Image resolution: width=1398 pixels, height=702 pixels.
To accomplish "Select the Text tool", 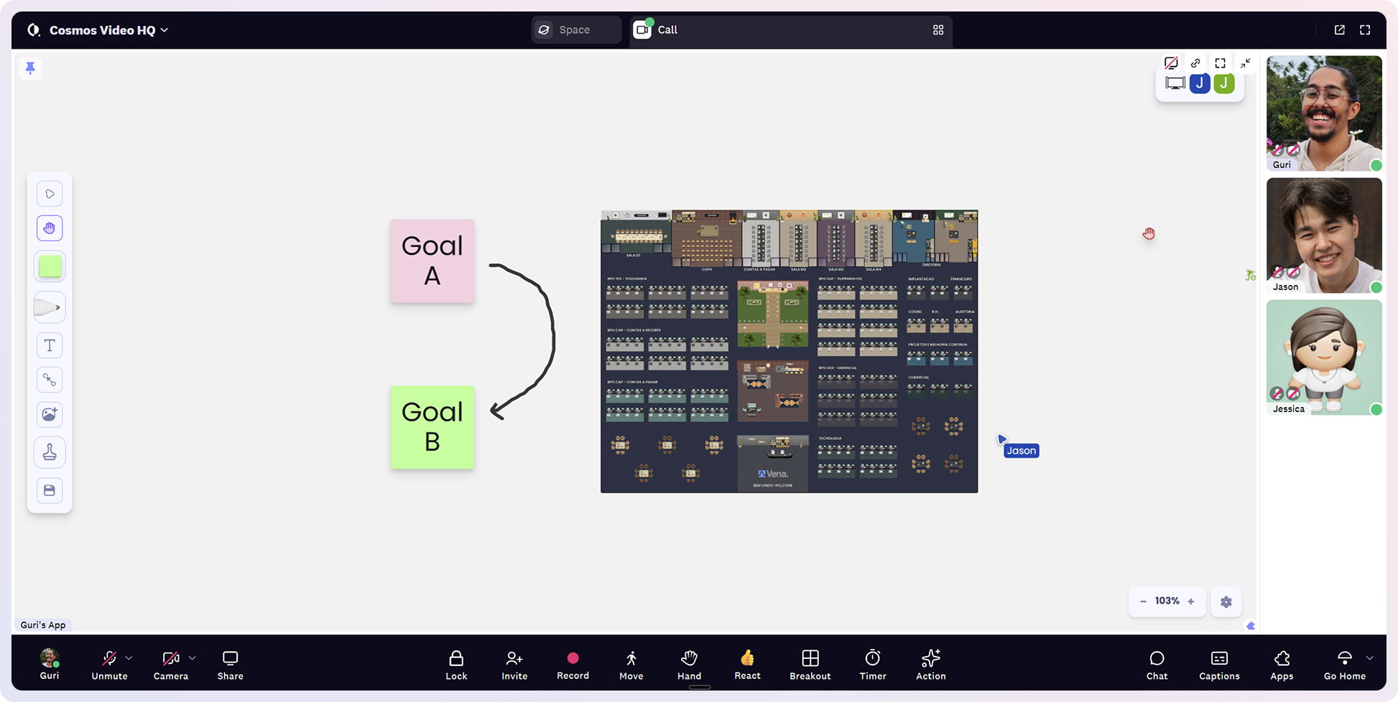I will (50, 345).
